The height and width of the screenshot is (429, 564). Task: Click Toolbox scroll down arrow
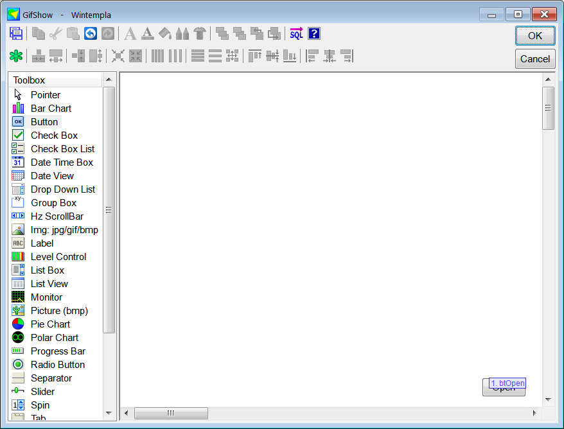point(109,413)
